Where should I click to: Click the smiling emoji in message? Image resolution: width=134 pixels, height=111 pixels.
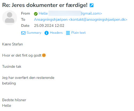(44, 55)
